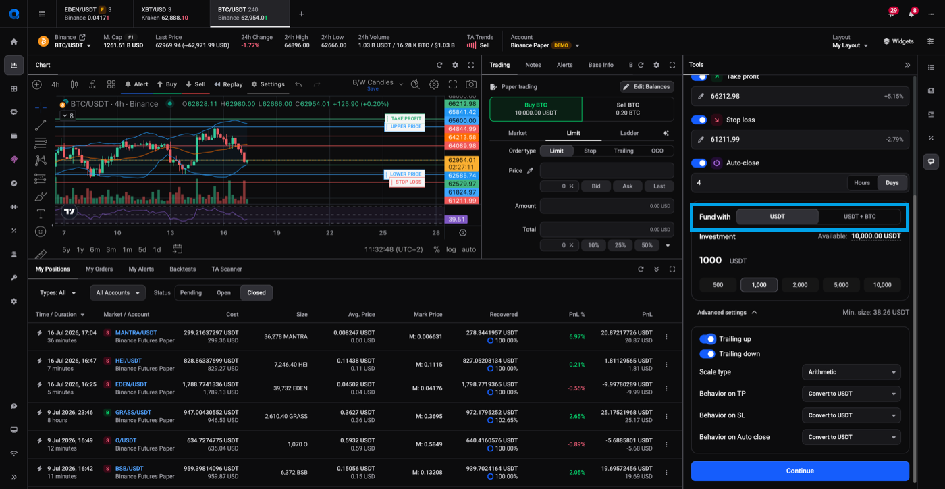Click the Amount input field

pos(607,206)
